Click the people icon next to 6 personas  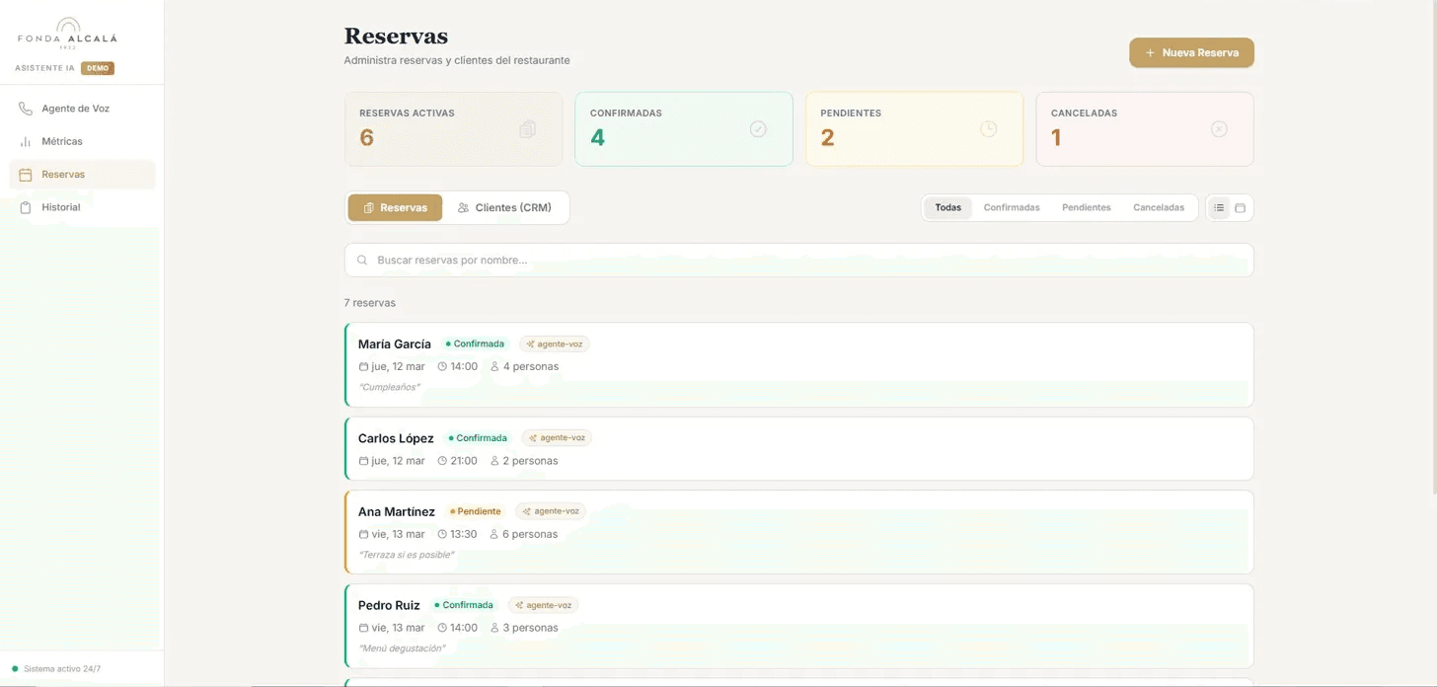[494, 534]
